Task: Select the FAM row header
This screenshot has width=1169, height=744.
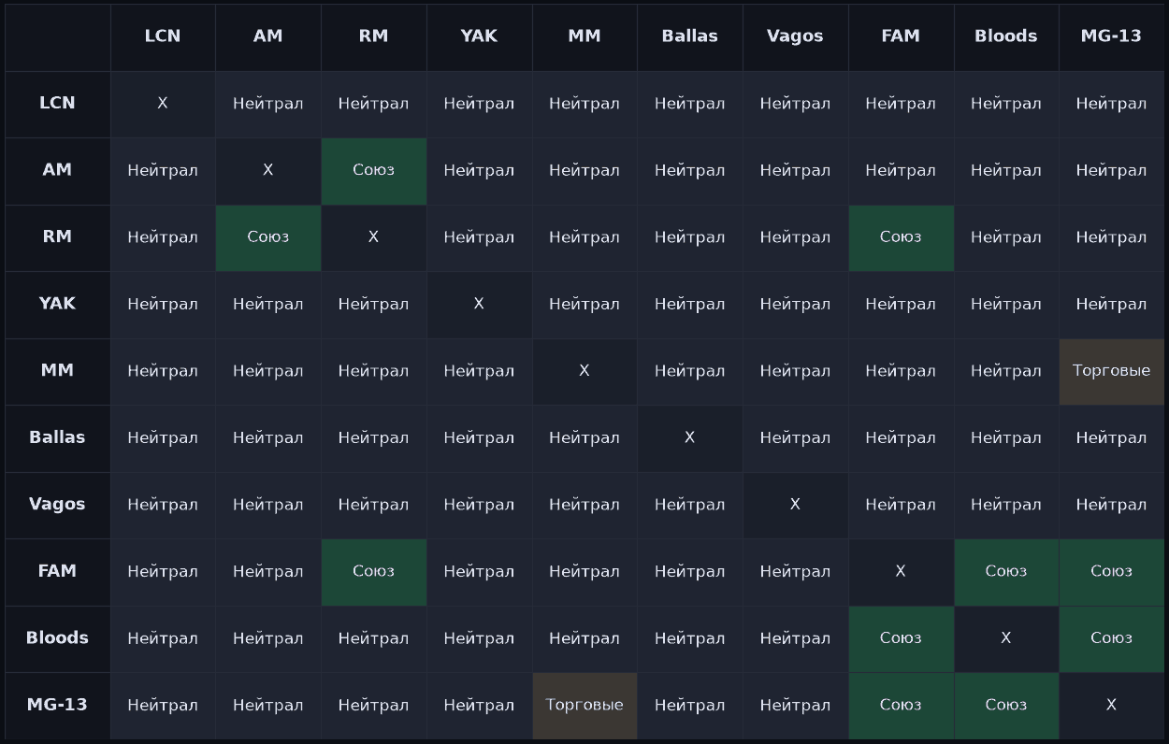Action: tap(57, 571)
